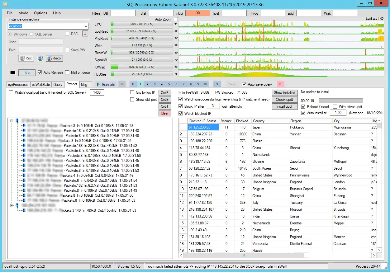Click the reconnect icon between Cnx and deco

[x=40, y=58]
